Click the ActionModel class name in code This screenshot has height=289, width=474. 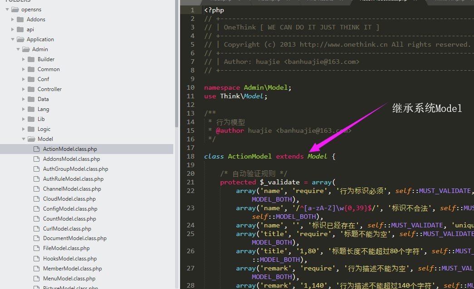(249, 156)
